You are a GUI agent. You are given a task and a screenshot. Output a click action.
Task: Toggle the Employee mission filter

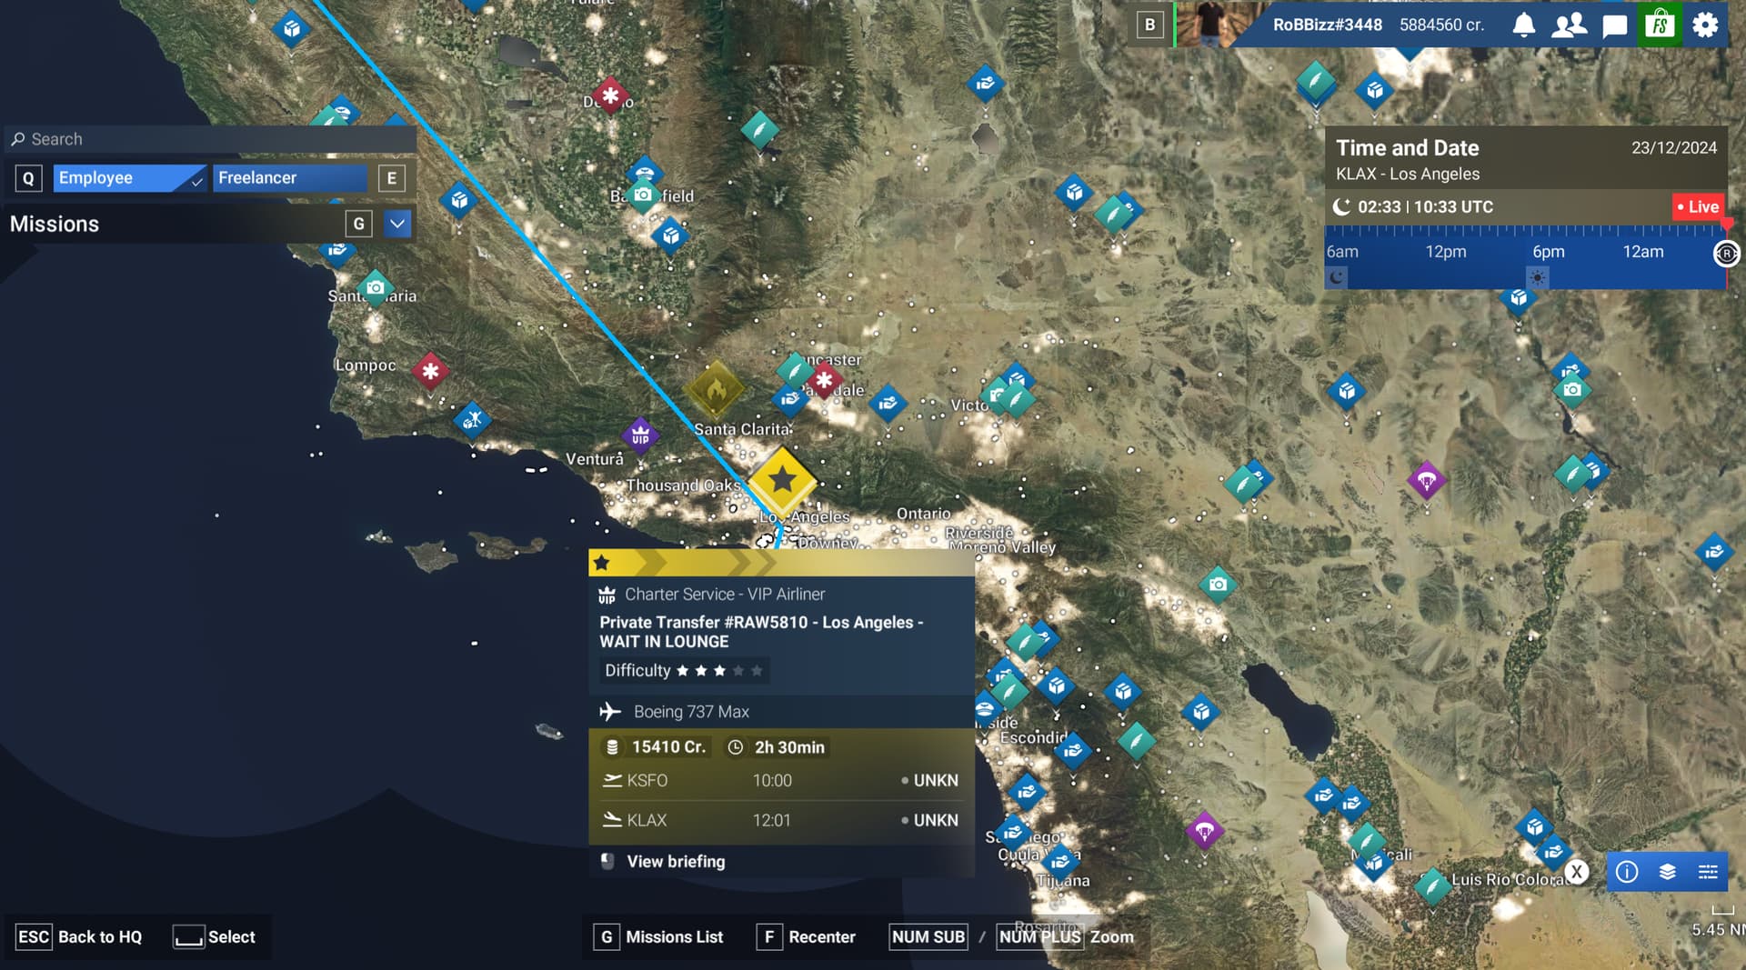click(129, 178)
